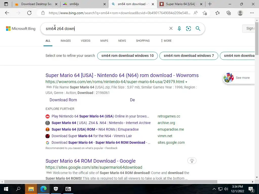The width and height of the screenshot is (259, 194).
Task: Clear the Bing search box text
Action: click(171, 28)
